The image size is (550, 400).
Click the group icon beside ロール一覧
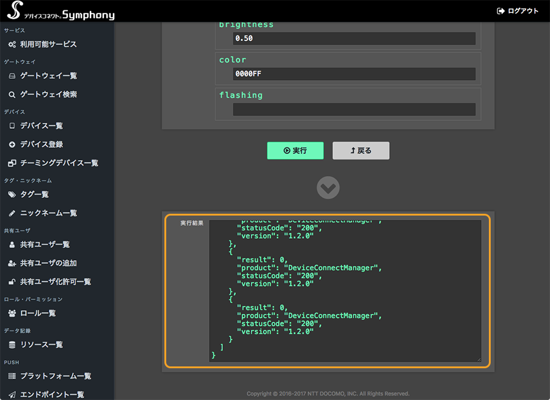[12, 313]
